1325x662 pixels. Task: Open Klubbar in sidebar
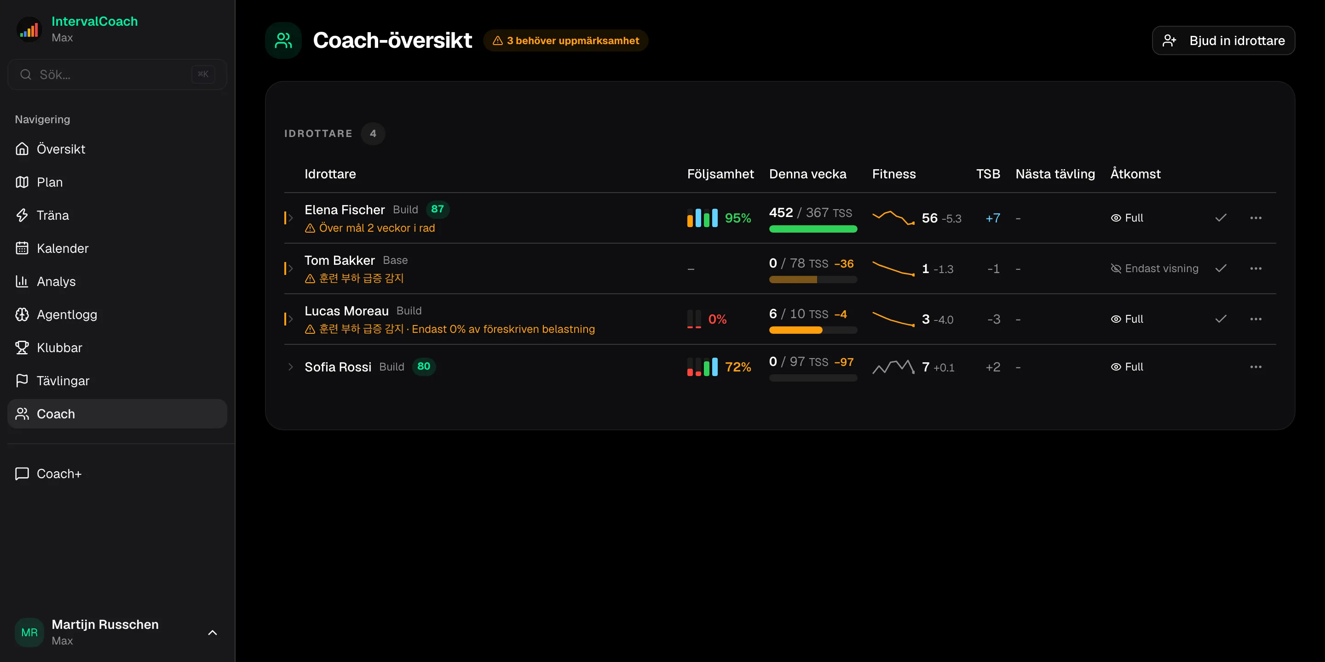point(117,348)
